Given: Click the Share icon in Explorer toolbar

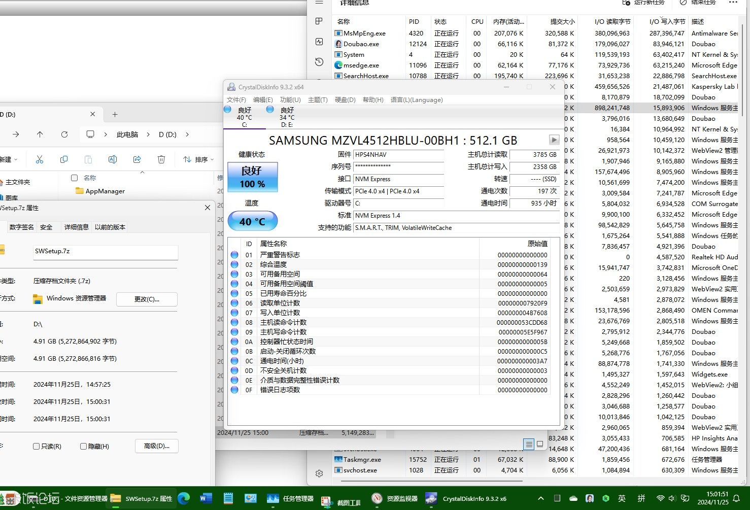Looking at the screenshot, I should (137, 159).
